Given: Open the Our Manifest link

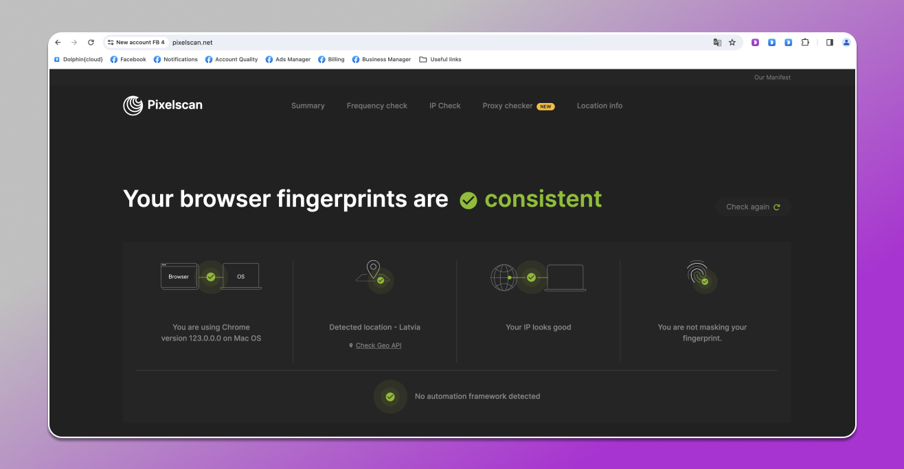Looking at the screenshot, I should tap(772, 78).
